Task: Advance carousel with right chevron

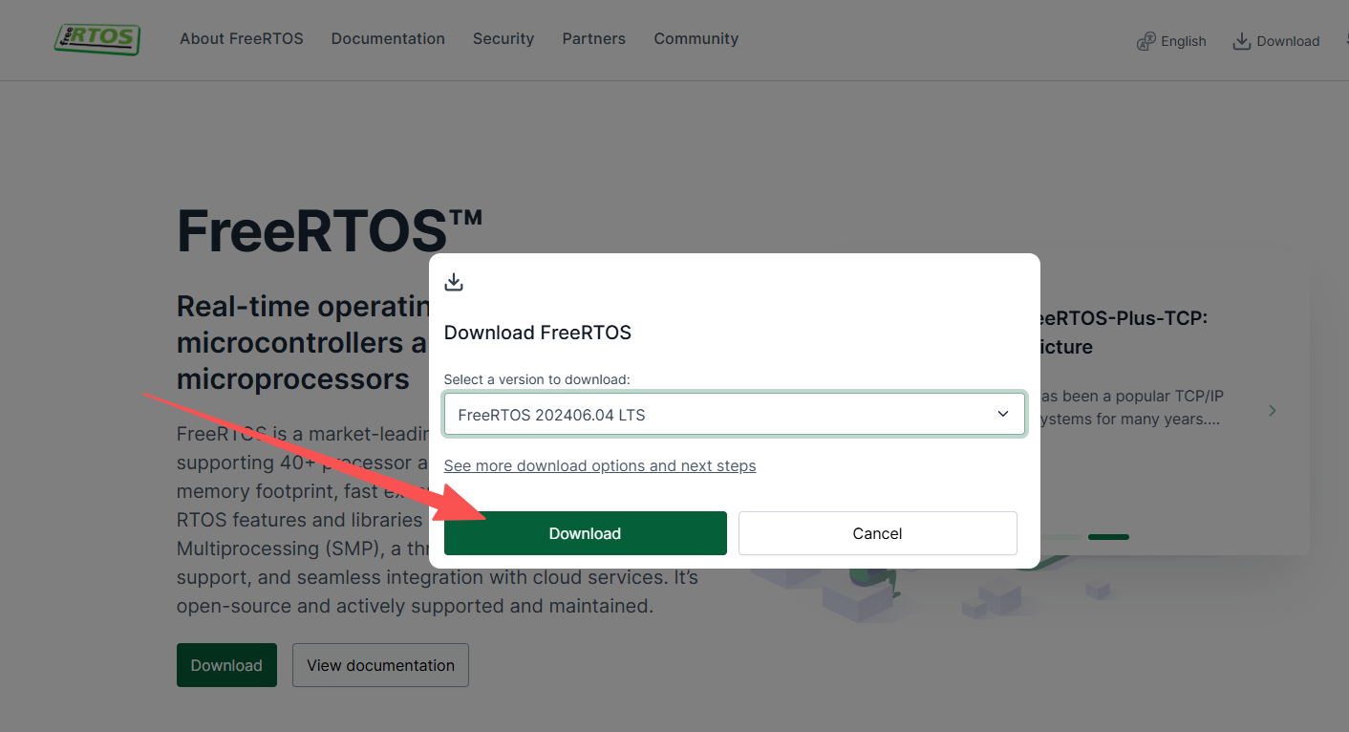Action: coord(1273,410)
